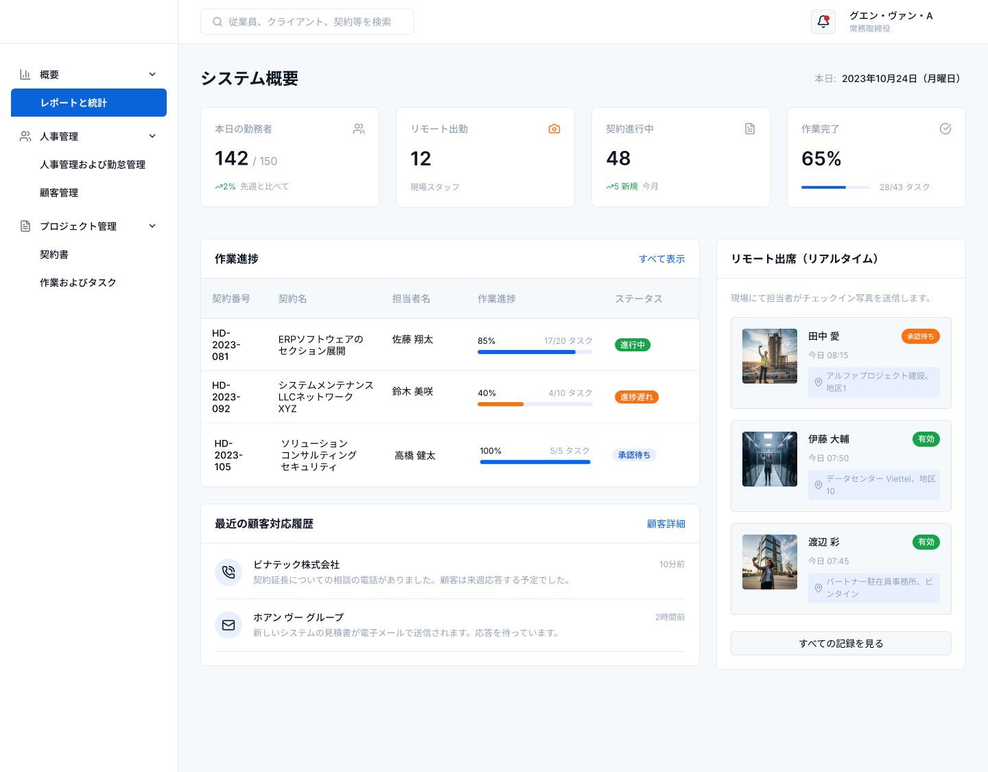Open すべて表示 in 作業進捗 panel
Viewport: 988px width, 772px height.
pos(661,259)
